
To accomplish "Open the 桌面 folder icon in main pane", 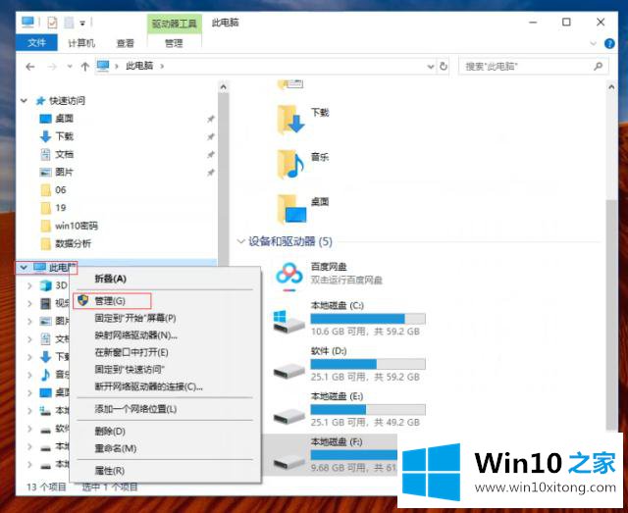I will click(x=291, y=209).
